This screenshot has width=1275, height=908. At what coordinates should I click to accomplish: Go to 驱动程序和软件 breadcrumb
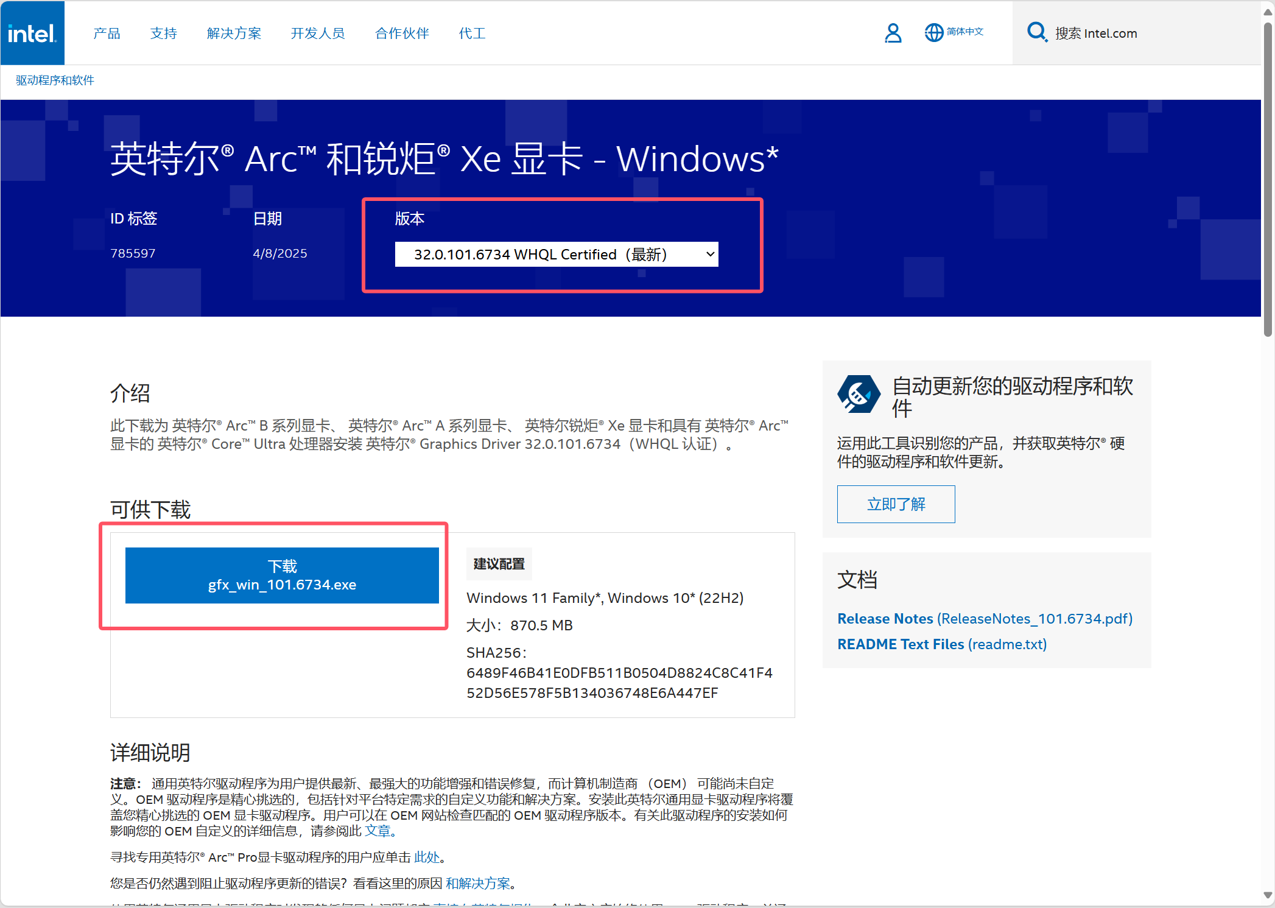pyautogui.click(x=55, y=80)
